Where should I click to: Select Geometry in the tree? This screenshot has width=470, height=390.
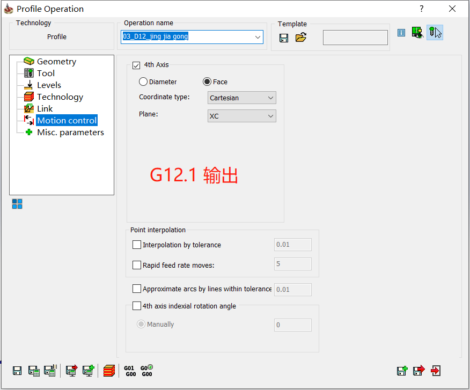(x=56, y=62)
